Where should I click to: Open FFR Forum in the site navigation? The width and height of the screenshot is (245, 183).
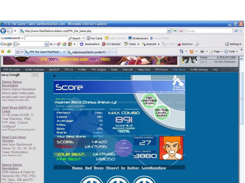click(x=161, y=69)
